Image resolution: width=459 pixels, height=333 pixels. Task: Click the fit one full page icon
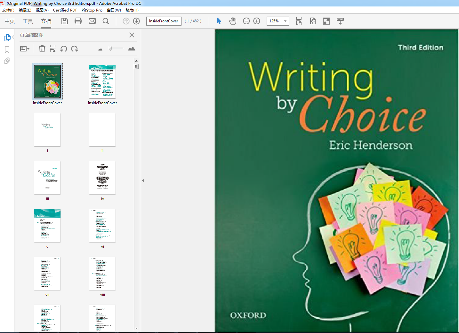313,21
